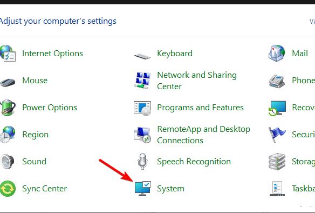This screenshot has height=213, width=315.
Task: Click the Programs and Features link
Action: (200, 108)
